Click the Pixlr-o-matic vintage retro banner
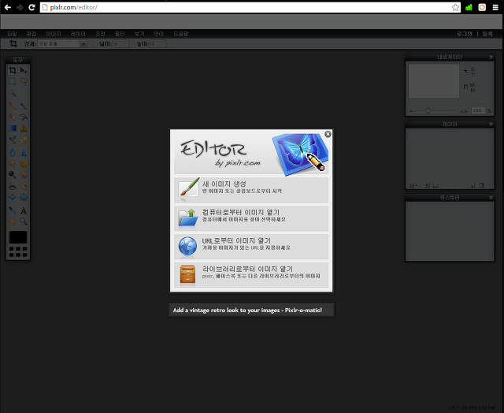Image resolution: width=504 pixels, height=413 pixels. point(251,310)
